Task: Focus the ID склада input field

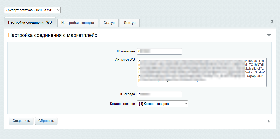Action: 159,94
